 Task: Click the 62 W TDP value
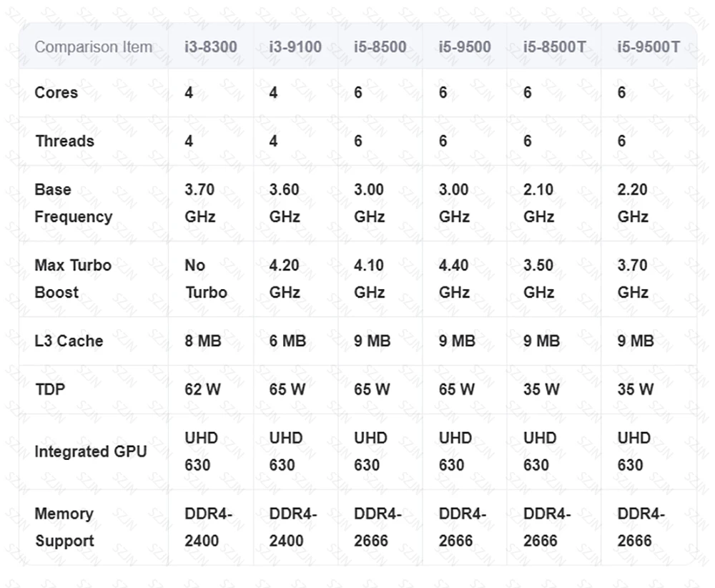204,389
